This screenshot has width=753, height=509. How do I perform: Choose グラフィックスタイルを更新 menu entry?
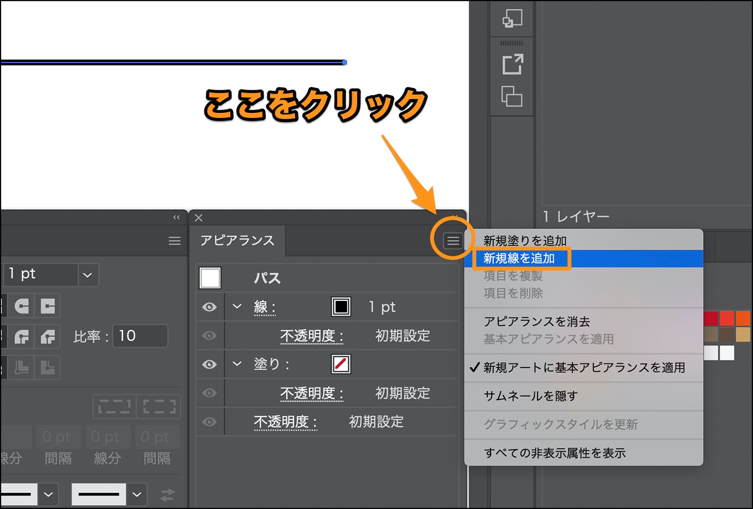[584, 424]
